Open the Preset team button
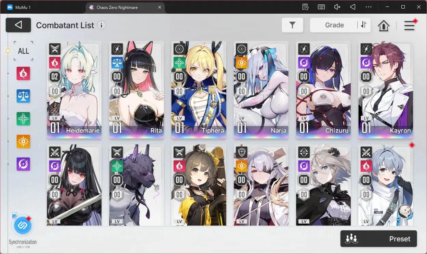The image size is (427, 254). [378, 239]
